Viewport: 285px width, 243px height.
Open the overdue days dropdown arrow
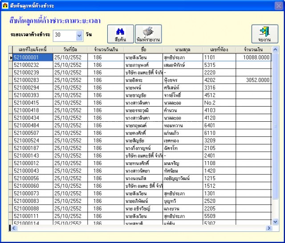tap(79, 36)
